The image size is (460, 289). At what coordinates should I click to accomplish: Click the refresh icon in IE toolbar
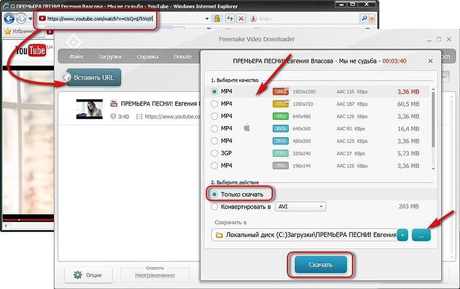click(230, 18)
